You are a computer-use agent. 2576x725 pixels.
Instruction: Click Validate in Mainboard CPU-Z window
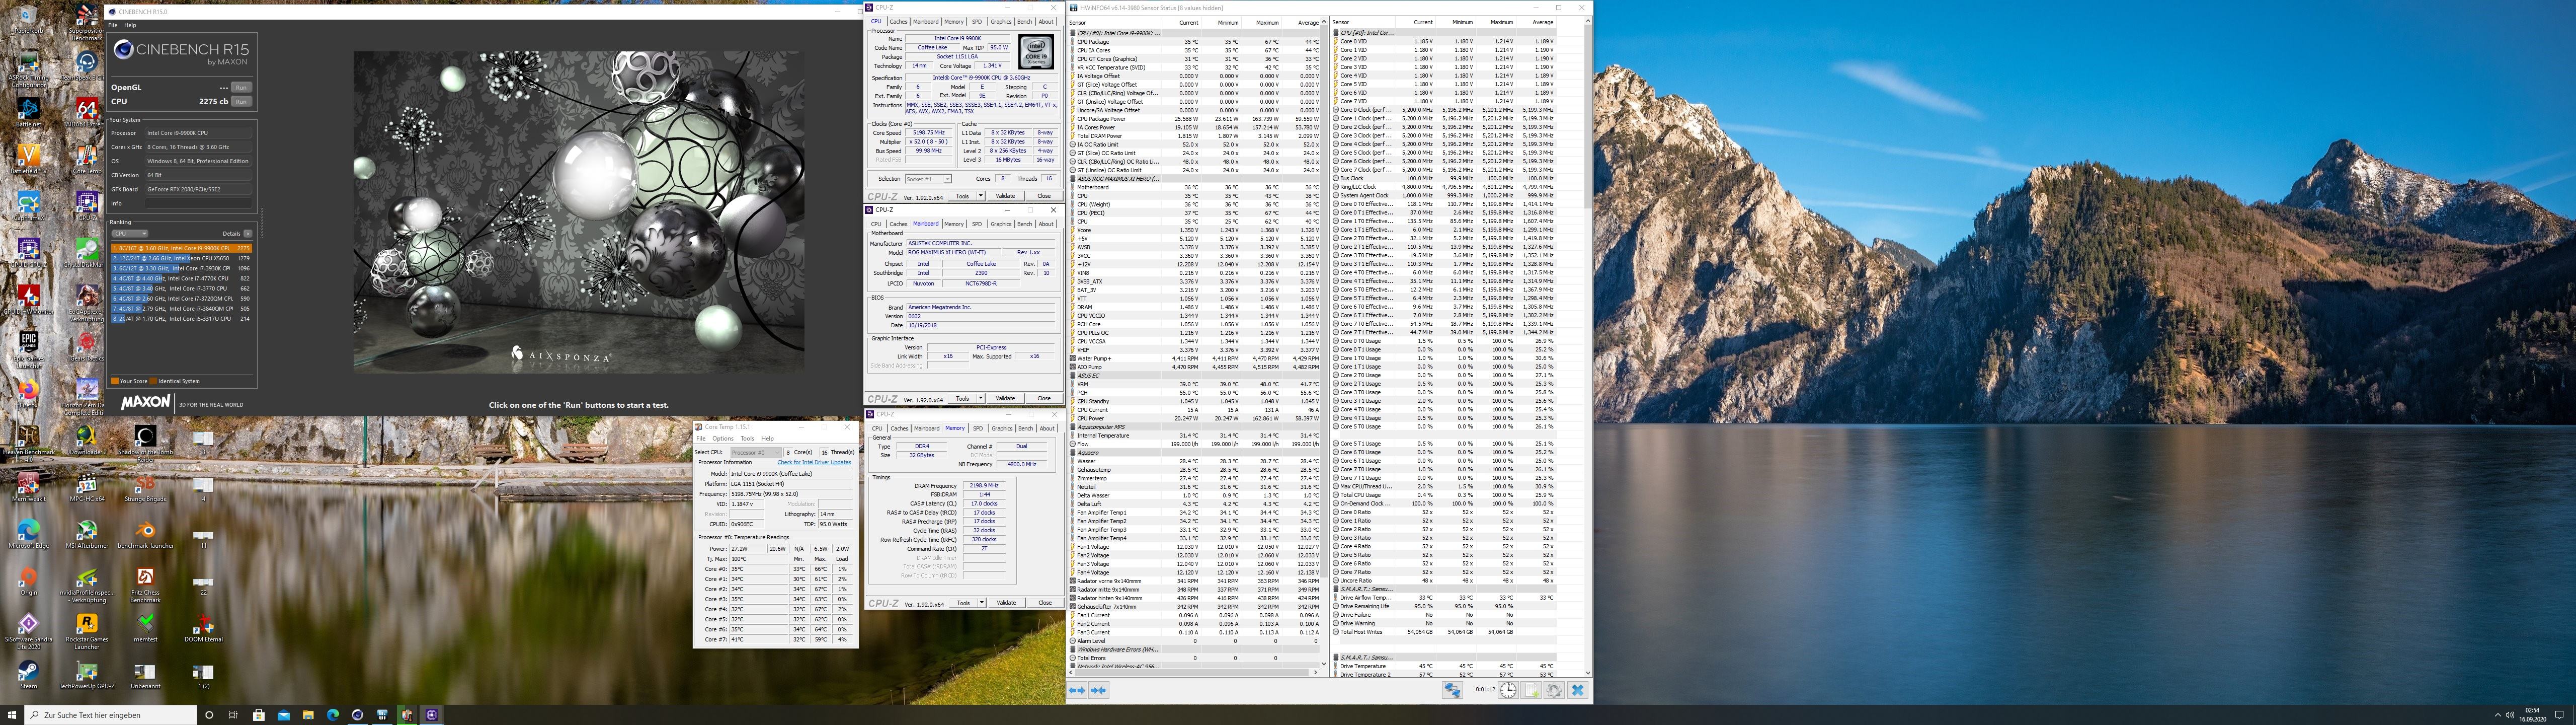pos(1005,399)
